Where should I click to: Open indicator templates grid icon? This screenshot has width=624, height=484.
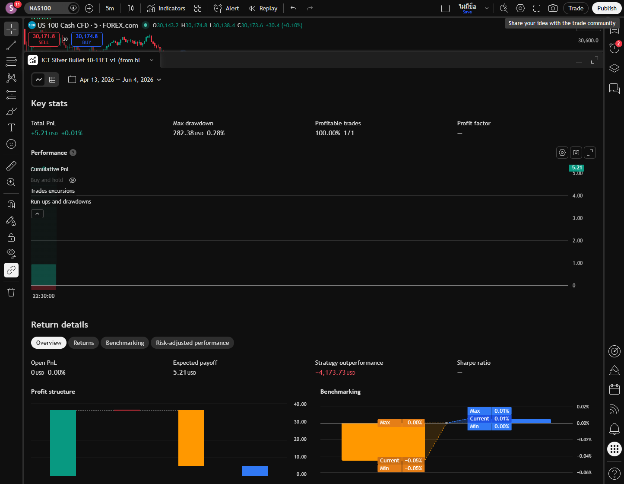tap(198, 8)
